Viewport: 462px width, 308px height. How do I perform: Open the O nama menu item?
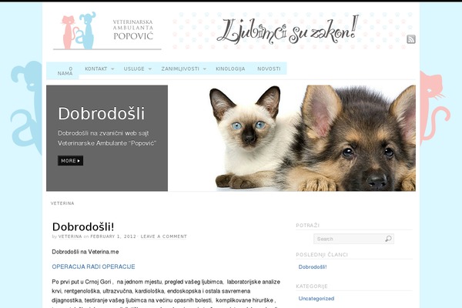pos(65,71)
